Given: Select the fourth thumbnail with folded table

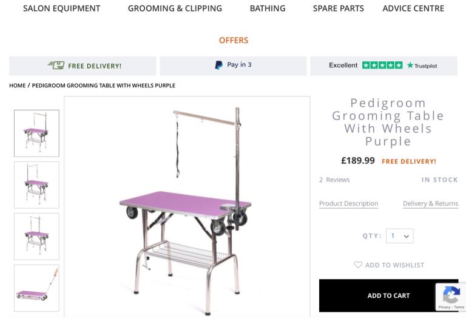Looking at the screenshot, I should pos(36,288).
